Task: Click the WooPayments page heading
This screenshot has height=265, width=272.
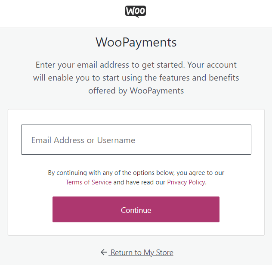Action: [136, 42]
